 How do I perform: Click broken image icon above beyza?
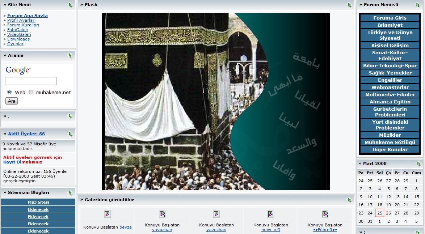108,214
